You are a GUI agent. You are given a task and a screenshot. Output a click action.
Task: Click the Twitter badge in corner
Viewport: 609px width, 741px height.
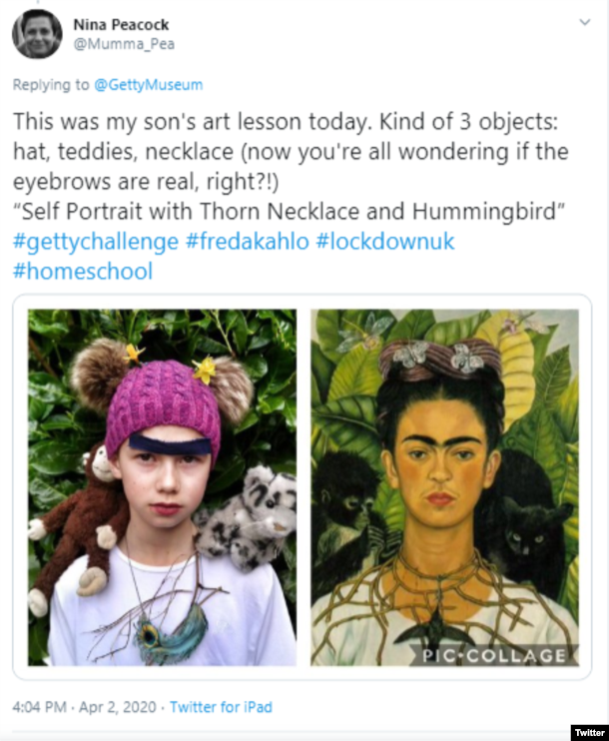click(589, 732)
